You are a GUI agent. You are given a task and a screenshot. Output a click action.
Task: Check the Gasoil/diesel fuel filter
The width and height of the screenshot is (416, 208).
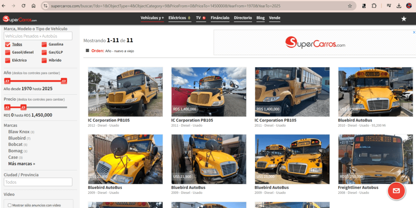pyautogui.click(x=7, y=52)
